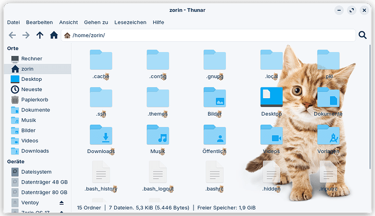Viewport: 375px width, 216px height.
Task: Open Datenträger 80 GB in sidebar
Action: click(x=37, y=192)
